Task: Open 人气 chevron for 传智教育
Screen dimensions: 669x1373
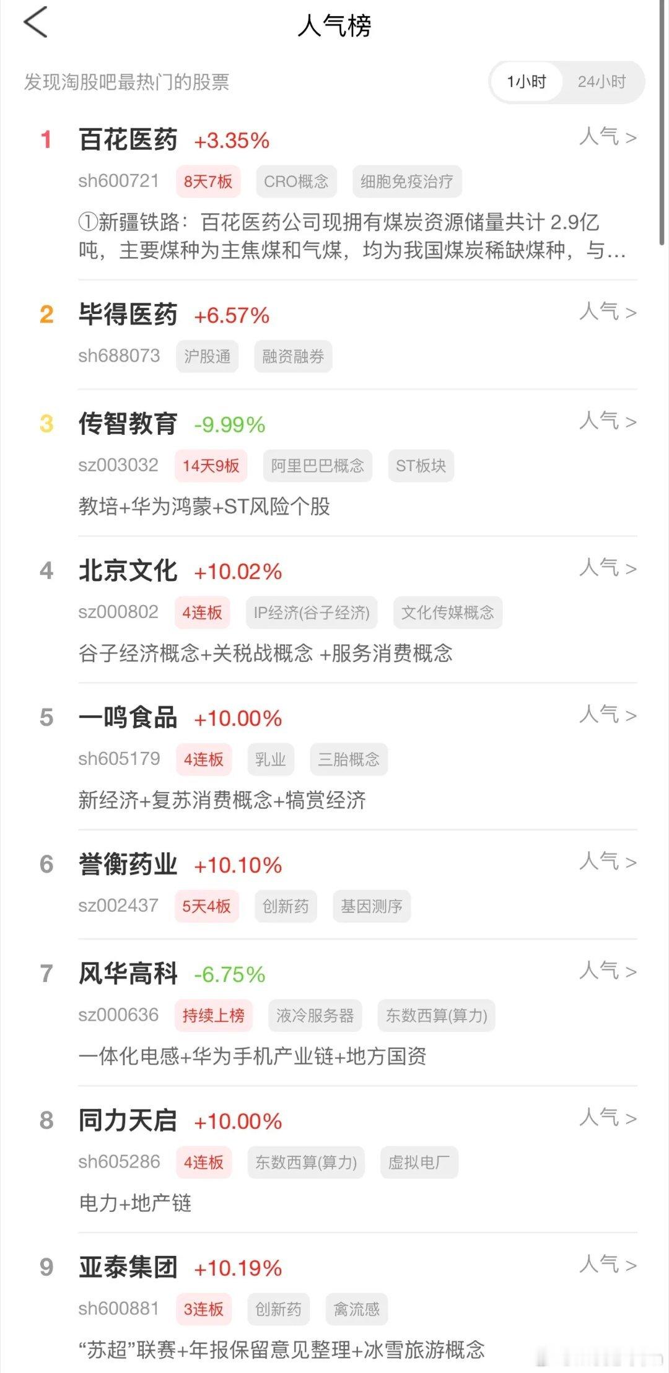Action: 608,421
